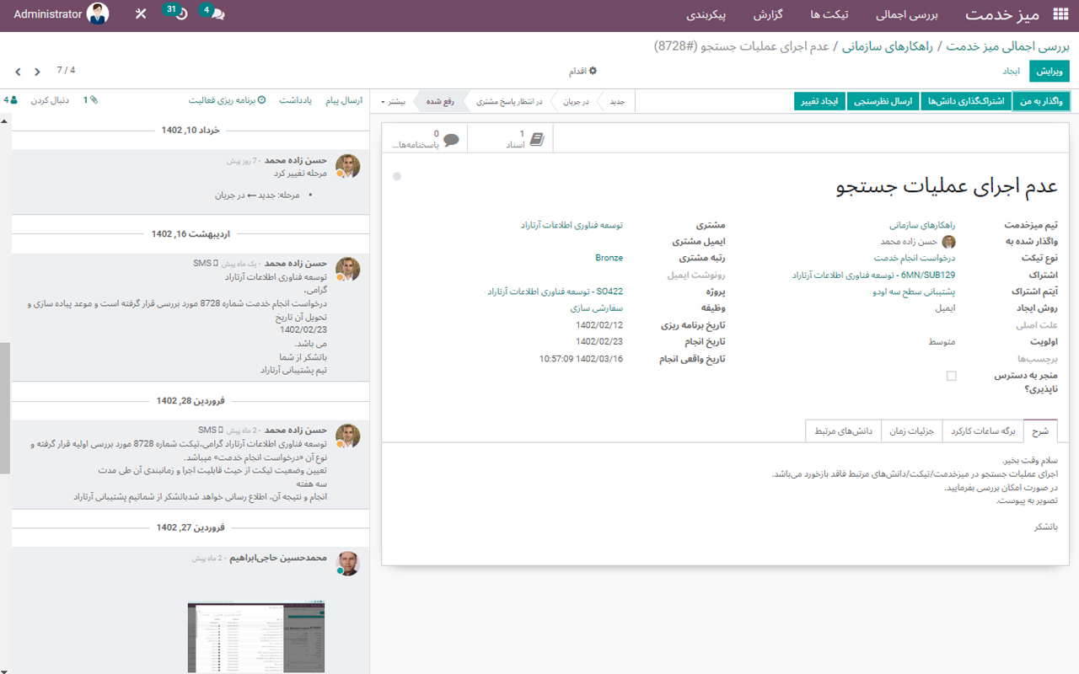This screenshot has height=674, width=1079.
Task: Click the پاسخنامه‌ها speech bubble icon
Action: click(x=449, y=138)
